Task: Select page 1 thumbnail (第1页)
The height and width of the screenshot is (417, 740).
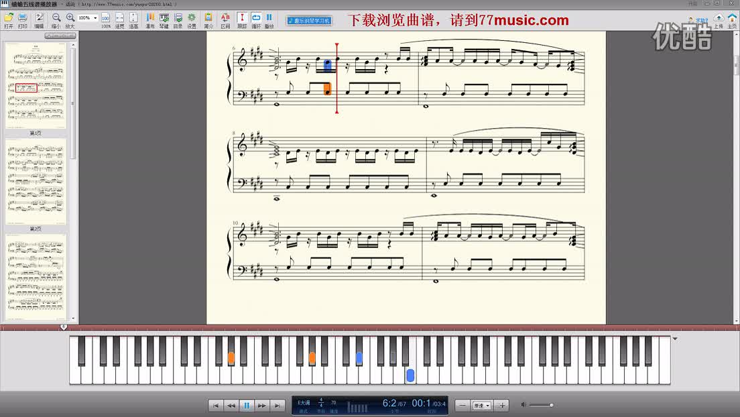Action: tap(36, 85)
